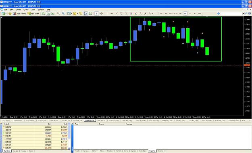Open the History tab in Toolbox

click(x=95, y=151)
